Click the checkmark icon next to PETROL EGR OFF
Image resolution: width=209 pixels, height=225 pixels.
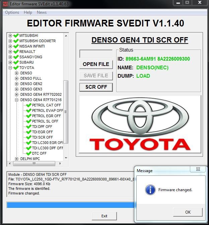pyautogui.click(x=29, y=116)
